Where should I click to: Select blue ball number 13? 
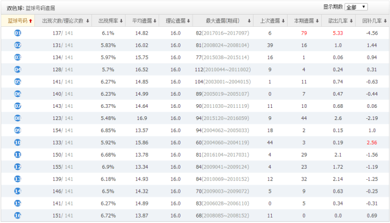[x=18, y=179]
